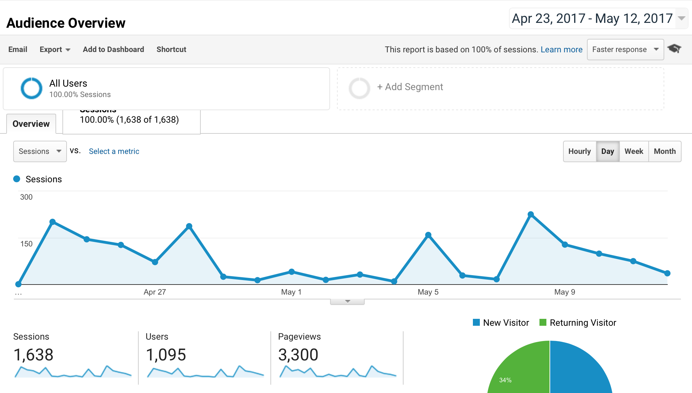Click the graduation cap education icon

674,49
